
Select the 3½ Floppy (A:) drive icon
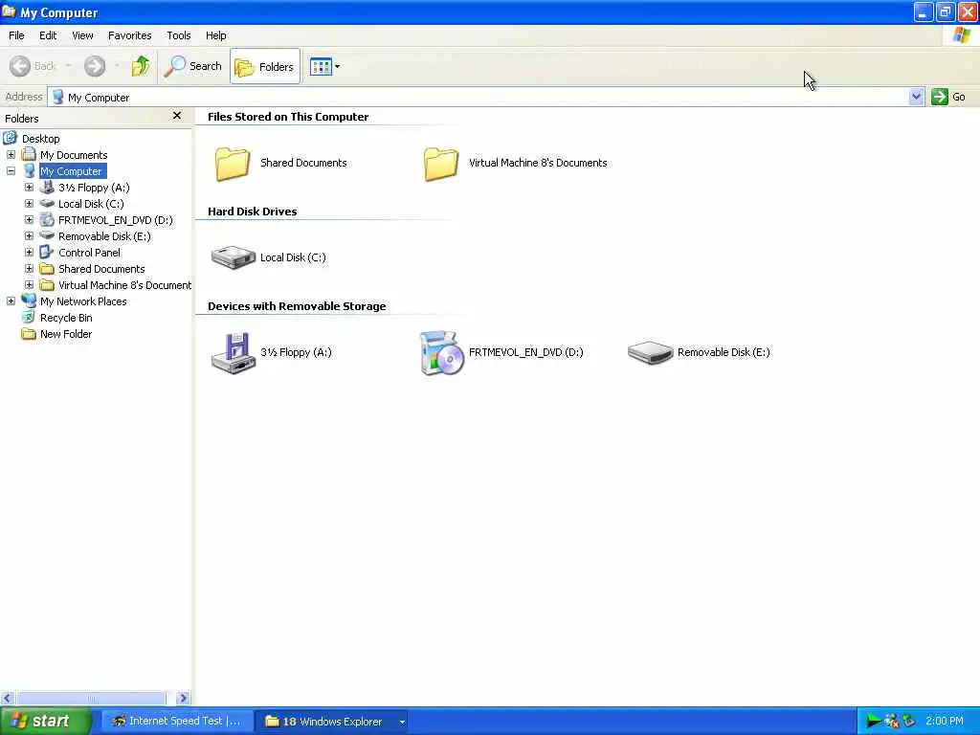coord(234,352)
